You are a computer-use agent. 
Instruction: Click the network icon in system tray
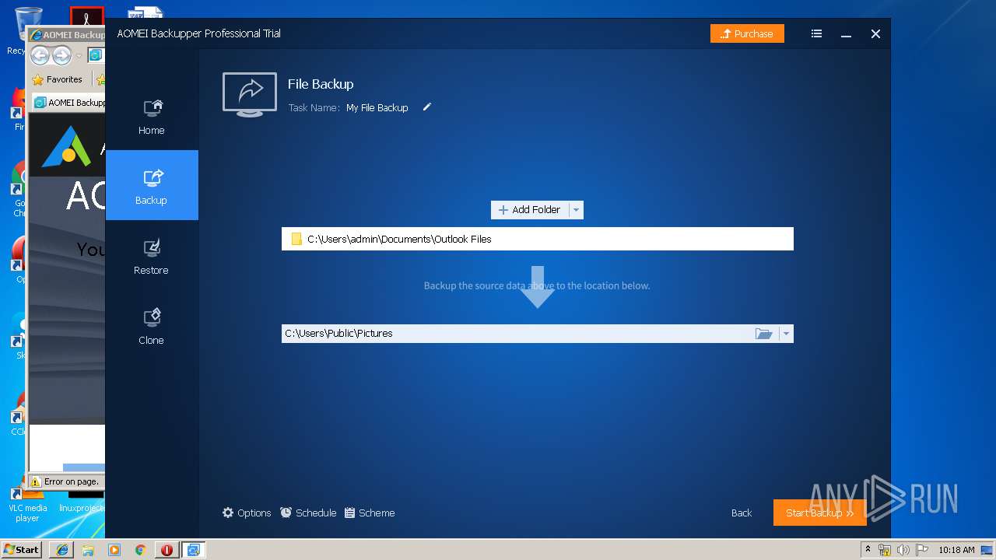click(885, 550)
